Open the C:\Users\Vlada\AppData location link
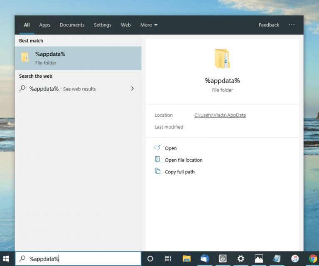The width and height of the screenshot is (319, 266). [220, 115]
